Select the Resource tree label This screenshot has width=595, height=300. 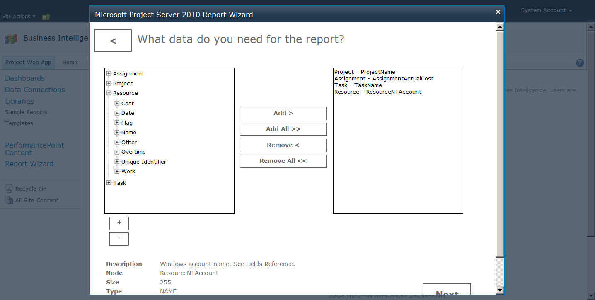pos(125,93)
